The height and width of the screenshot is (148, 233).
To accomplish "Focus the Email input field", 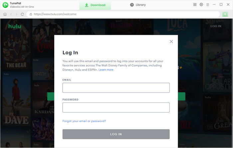I will [x=116, y=88].
